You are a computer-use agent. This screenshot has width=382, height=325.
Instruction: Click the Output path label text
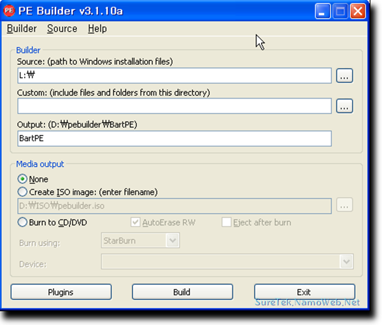(77, 125)
